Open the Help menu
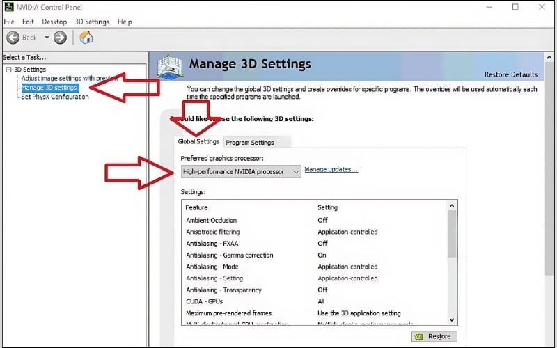557x348 pixels. click(125, 22)
